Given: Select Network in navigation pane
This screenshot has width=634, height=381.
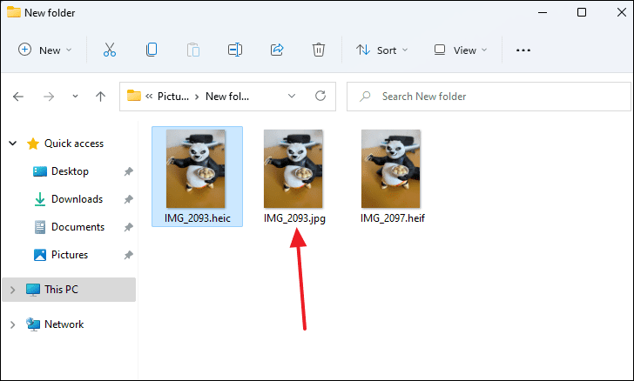Looking at the screenshot, I should (64, 324).
